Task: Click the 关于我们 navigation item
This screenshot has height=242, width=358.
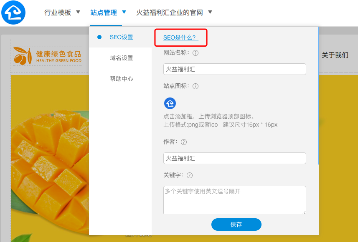Action: 335,55
